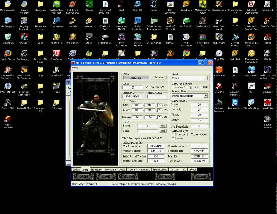Expand the Class dropdown showing Paladin
The width and height of the screenshot is (277, 214).
[206, 78]
